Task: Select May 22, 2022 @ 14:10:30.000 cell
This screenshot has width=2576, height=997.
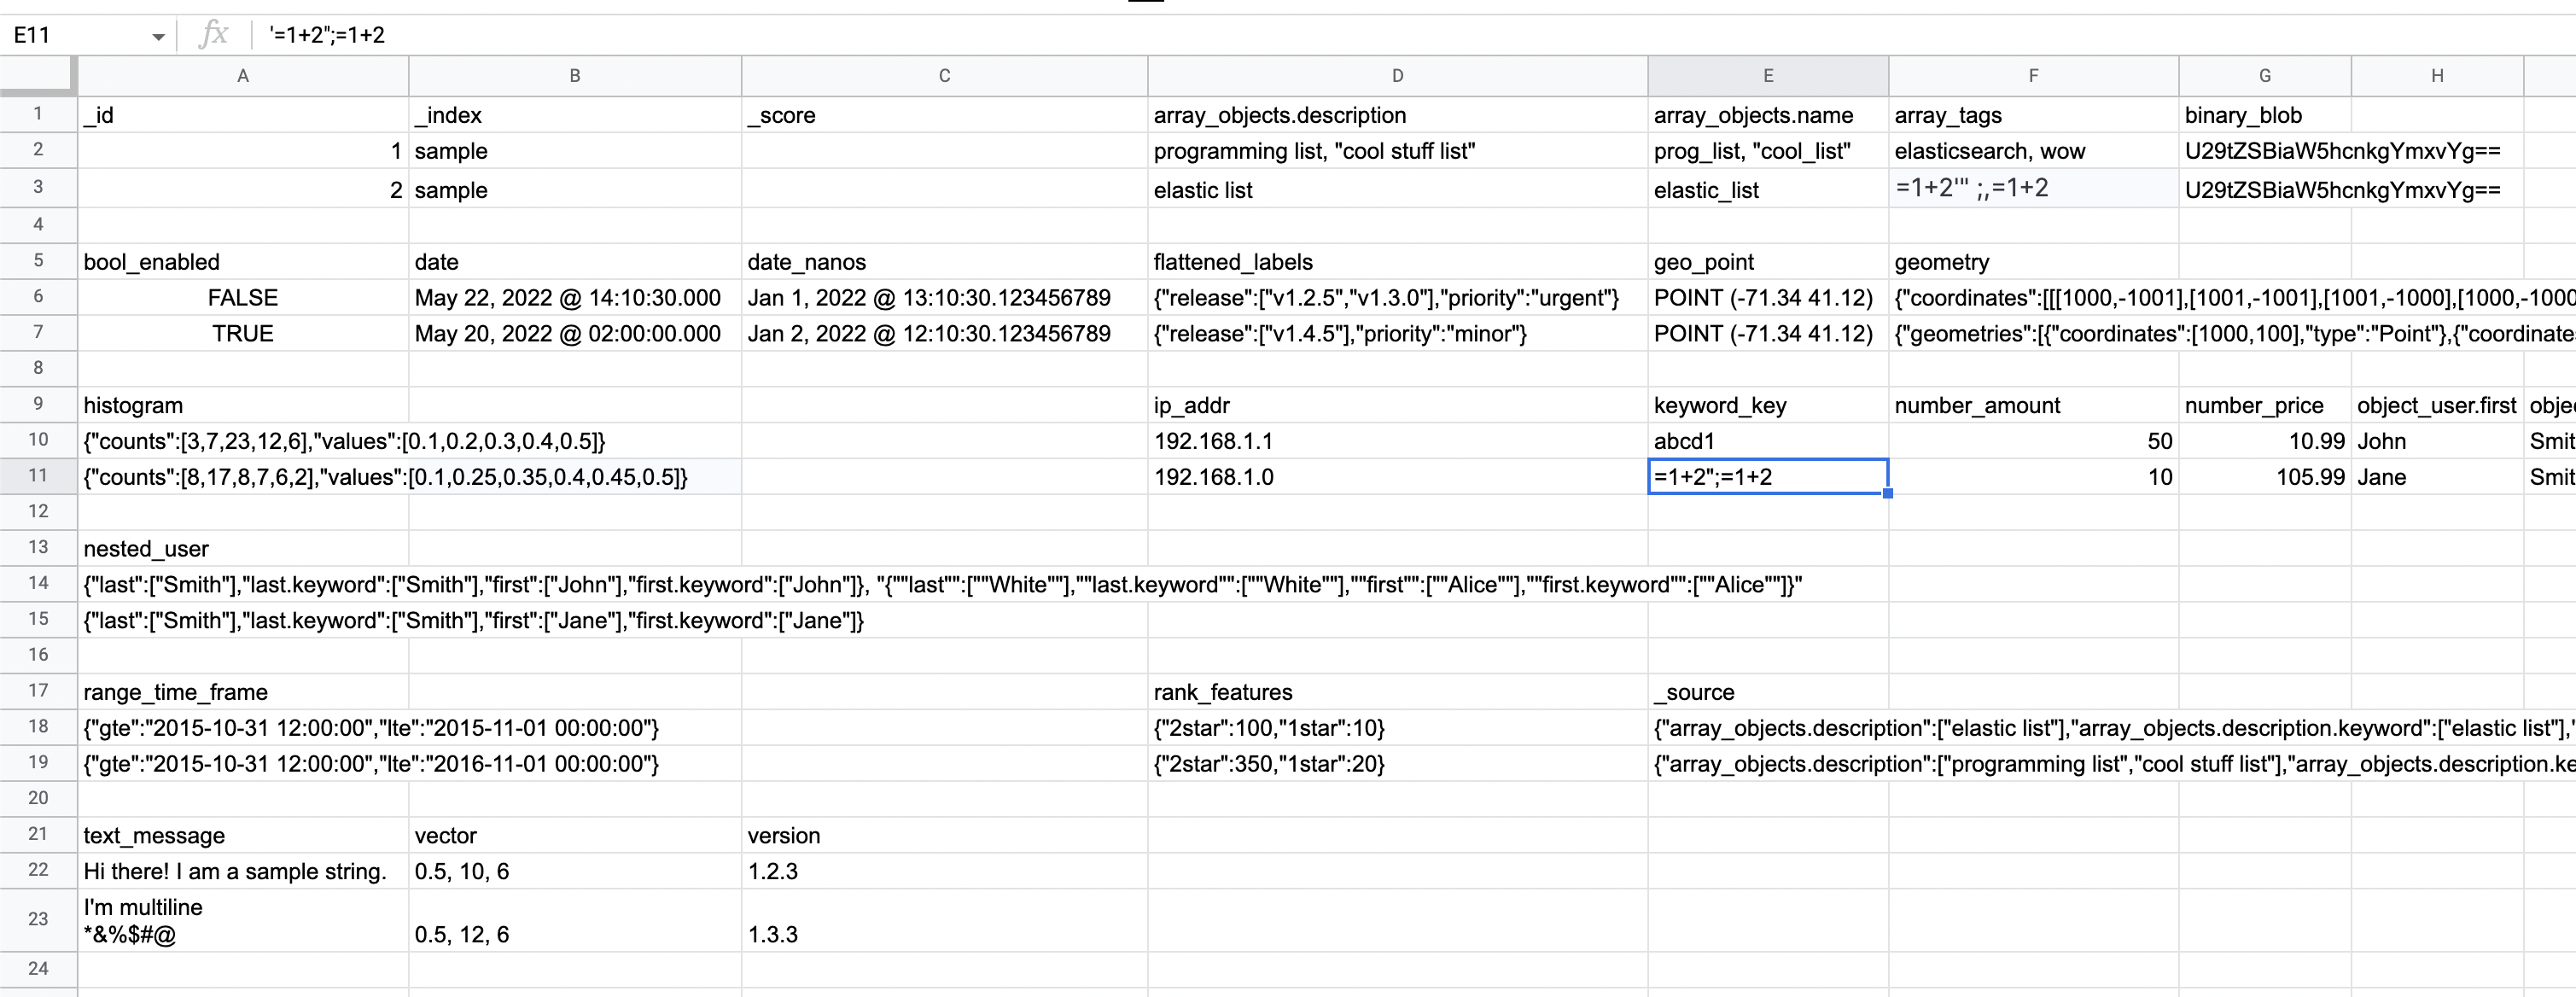Action: click(575, 298)
